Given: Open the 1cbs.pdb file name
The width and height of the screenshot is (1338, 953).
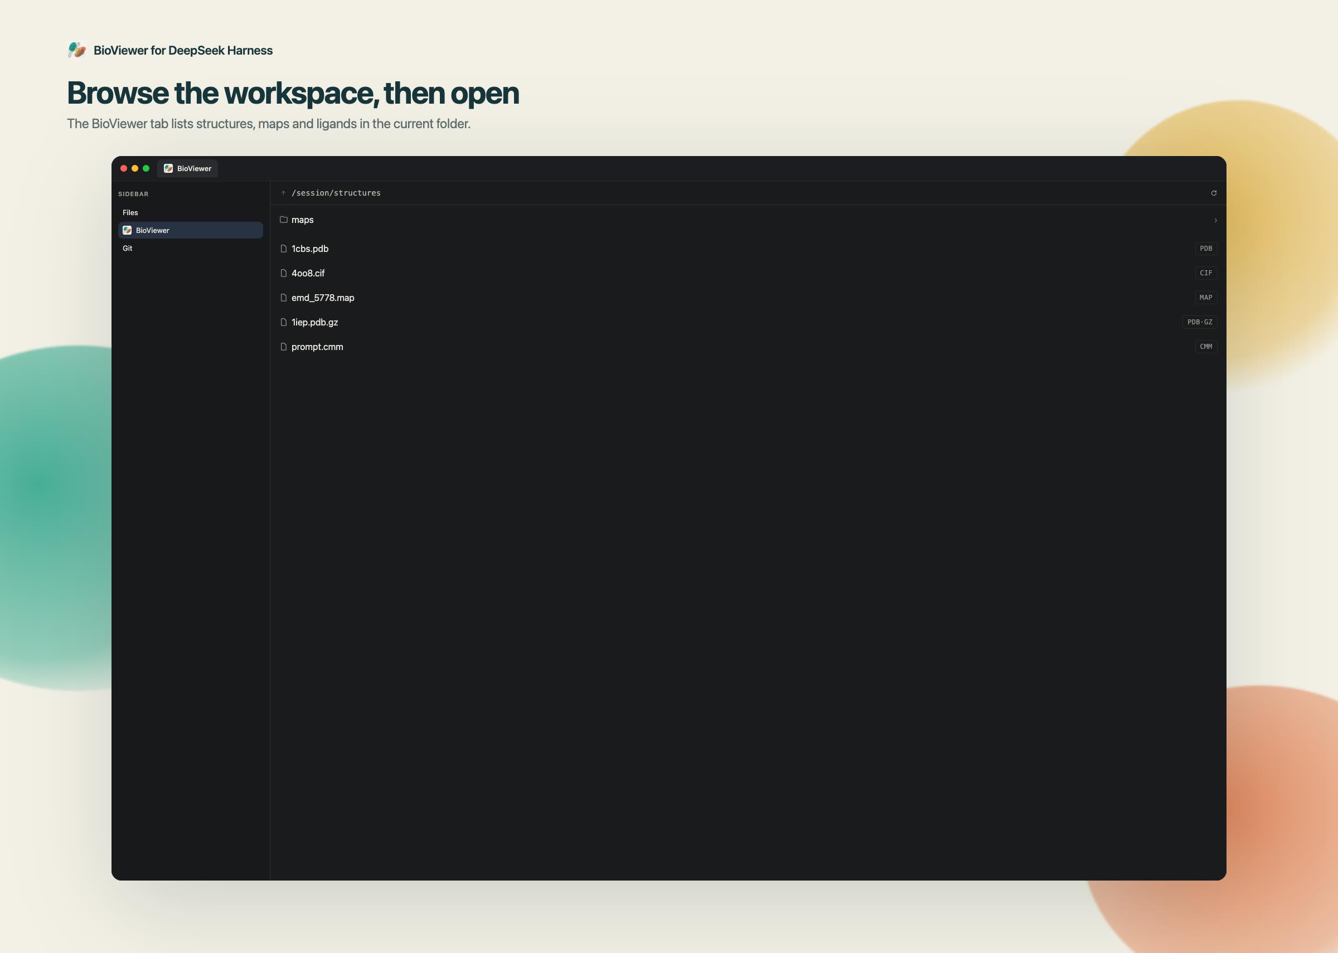Looking at the screenshot, I should 310,249.
